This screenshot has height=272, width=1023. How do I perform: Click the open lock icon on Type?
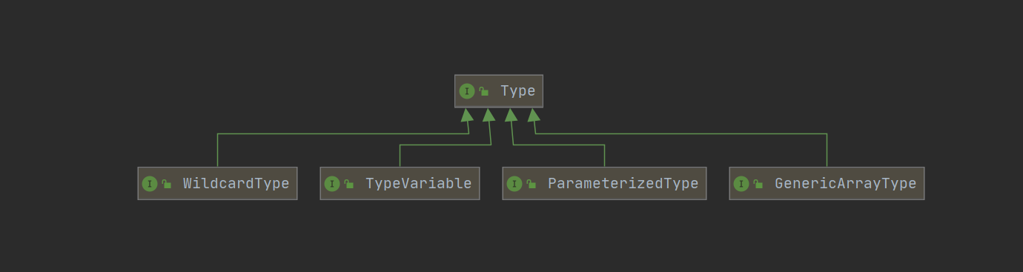483,91
